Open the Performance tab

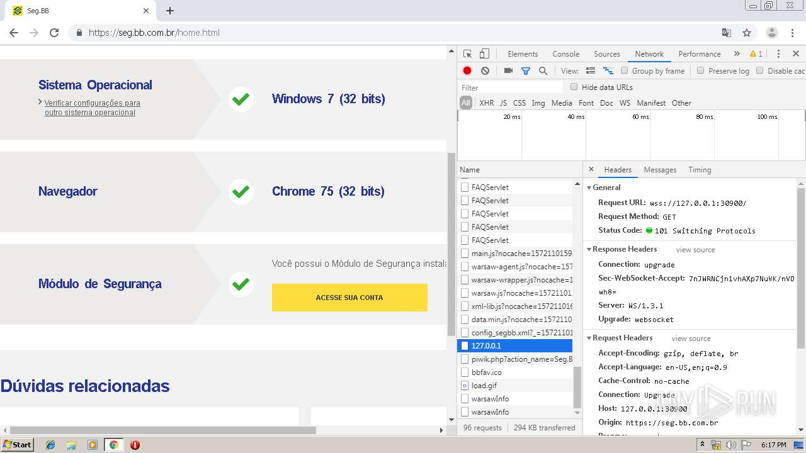(x=700, y=54)
